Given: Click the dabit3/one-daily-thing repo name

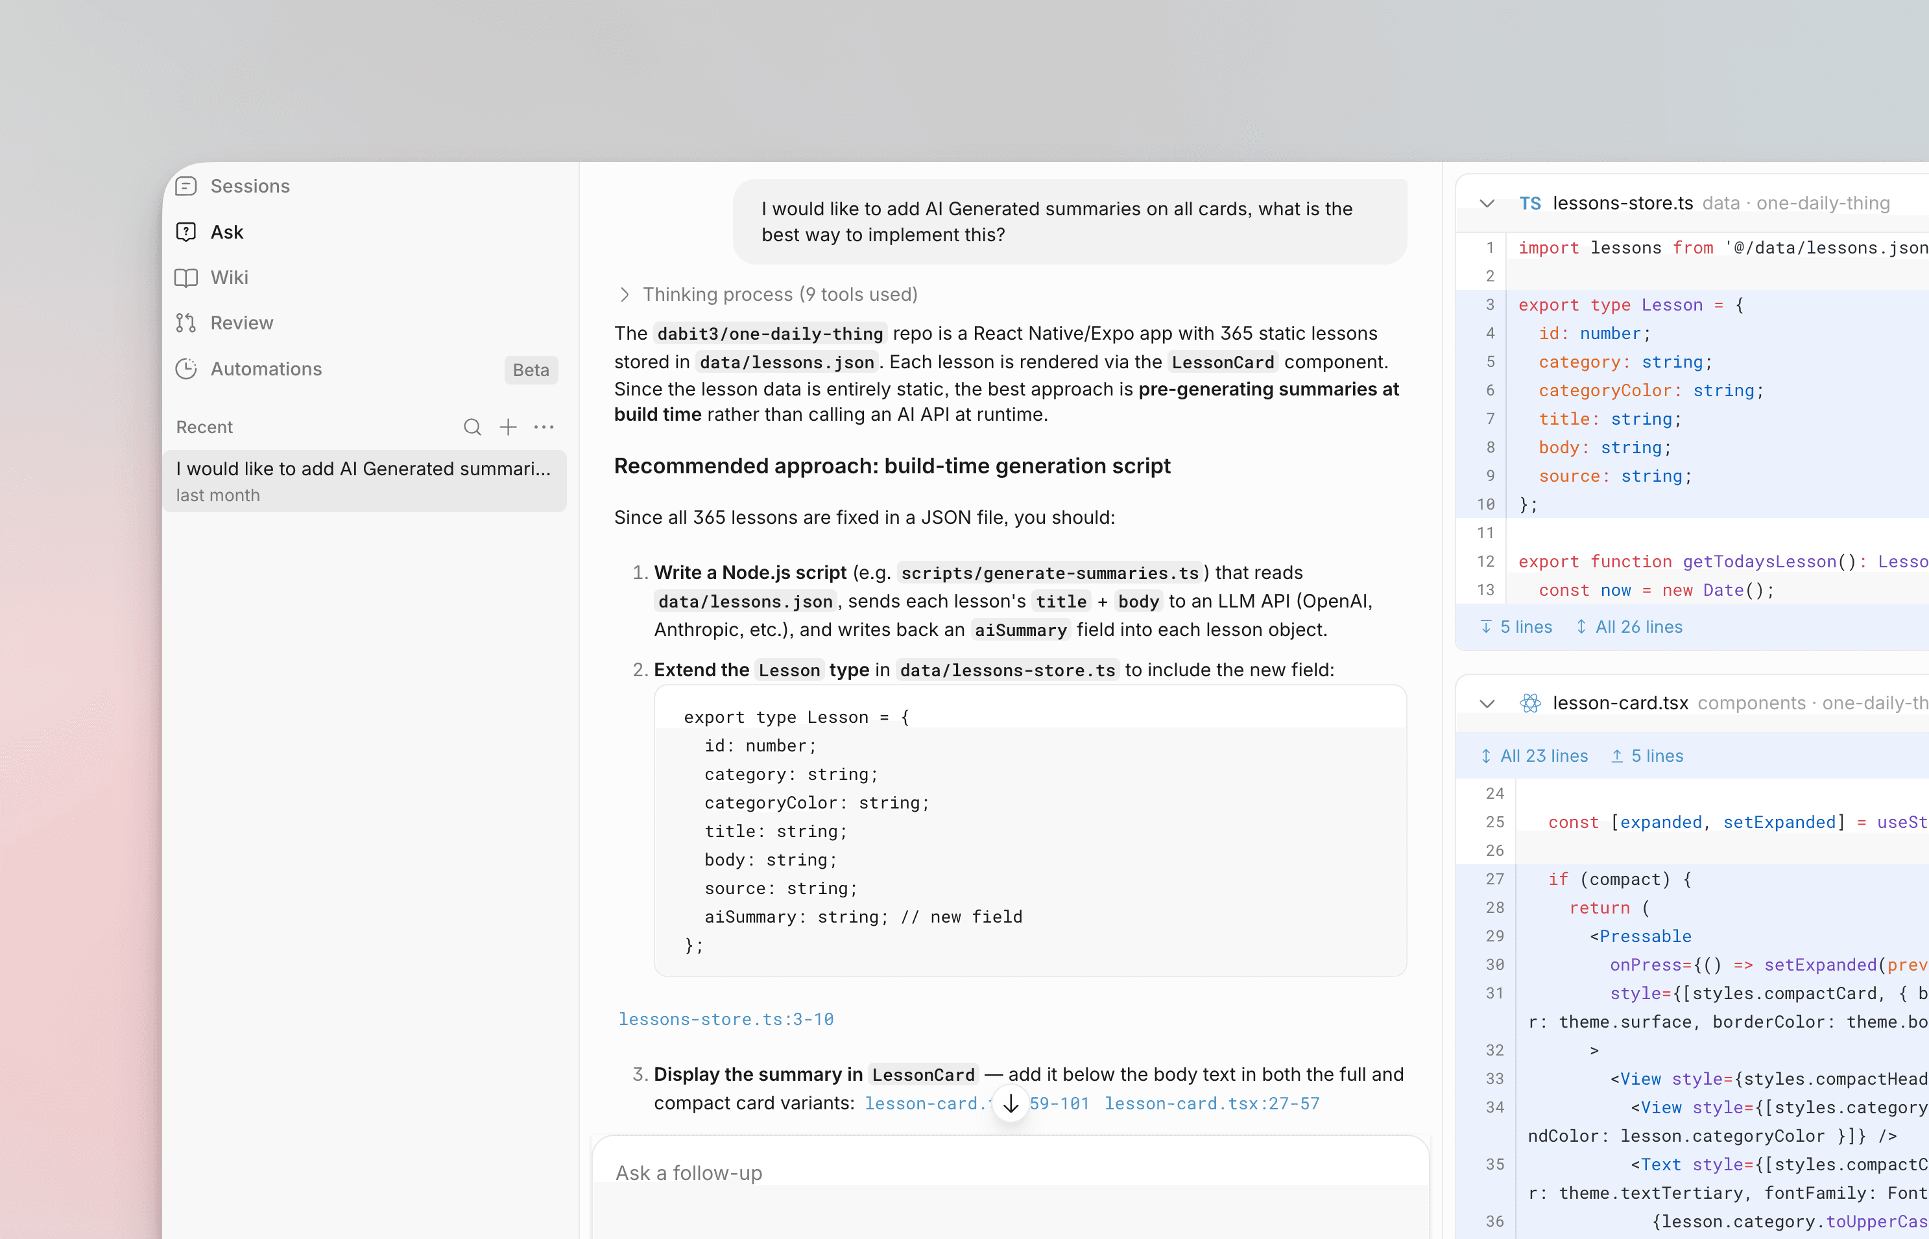Looking at the screenshot, I should tap(770, 334).
